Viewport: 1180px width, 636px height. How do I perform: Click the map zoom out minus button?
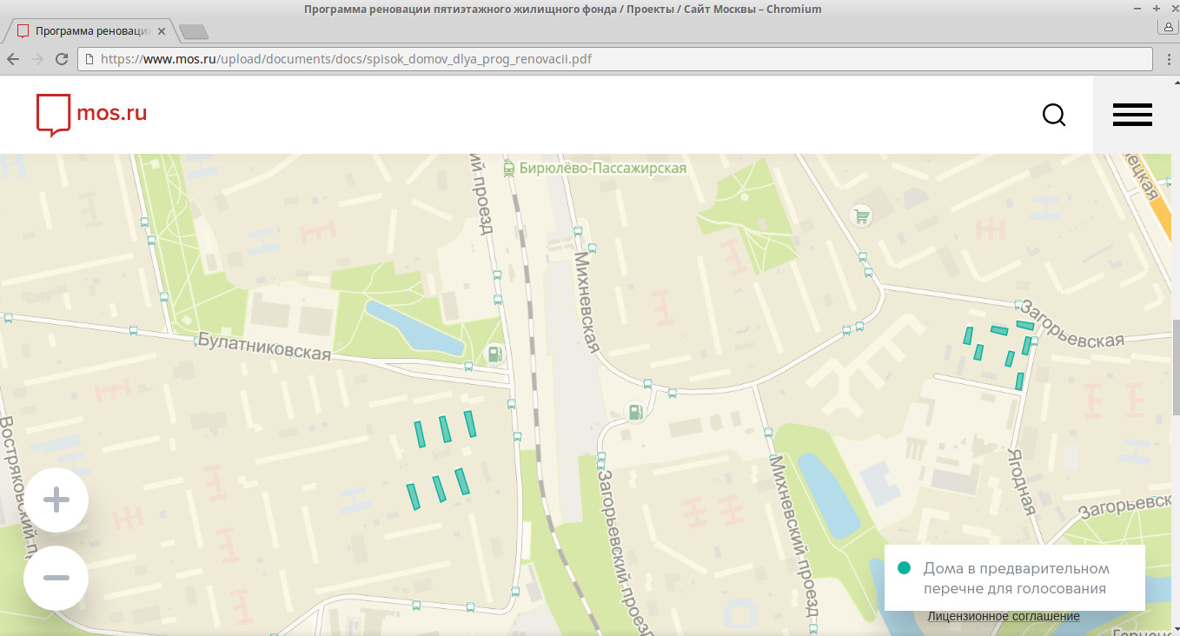click(x=56, y=578)
